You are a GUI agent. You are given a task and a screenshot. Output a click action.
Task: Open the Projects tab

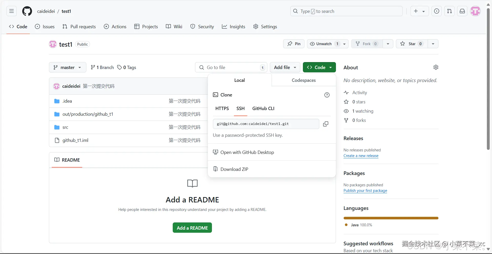(146, 27)
